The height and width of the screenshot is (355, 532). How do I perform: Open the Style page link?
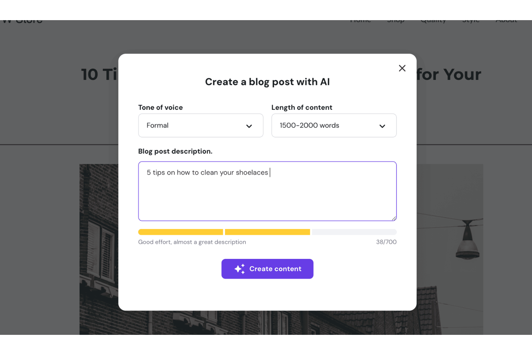471,20
